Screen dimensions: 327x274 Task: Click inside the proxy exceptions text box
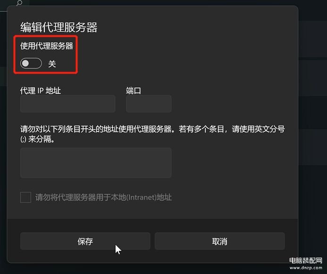click(96, 163)
